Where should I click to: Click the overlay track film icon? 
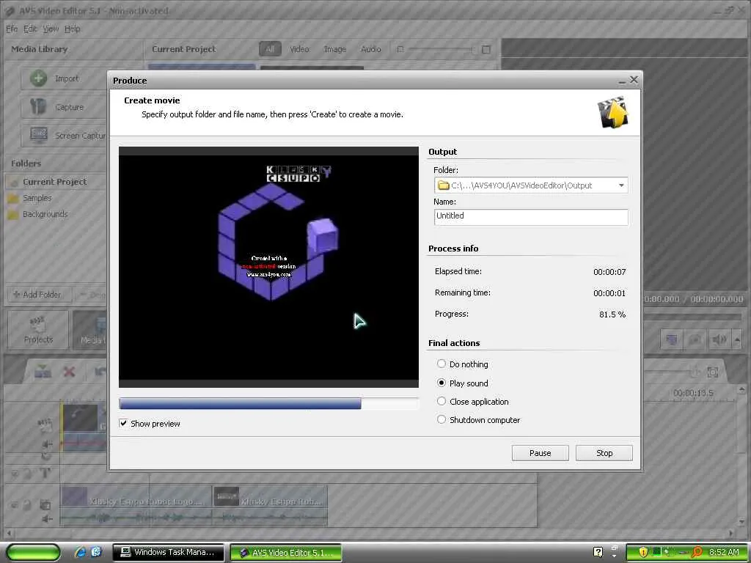45,504
